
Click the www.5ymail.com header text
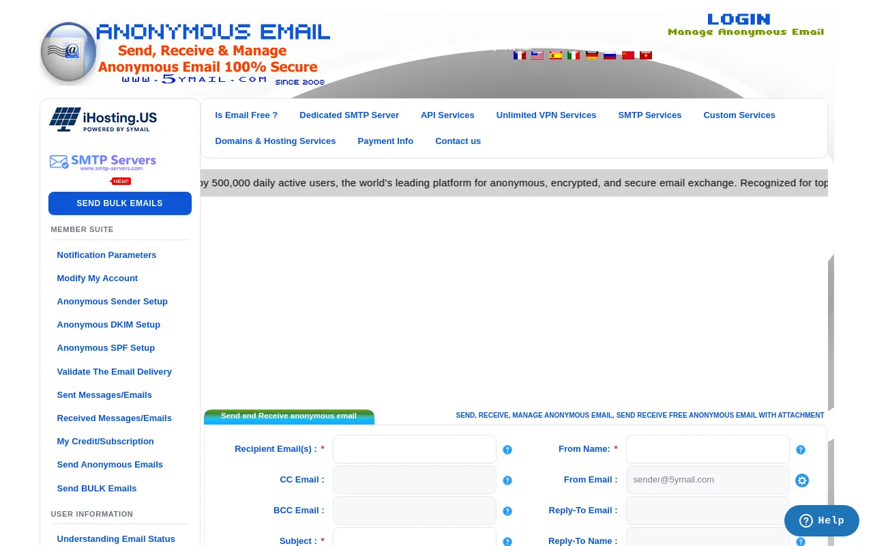tap(194, 79)
